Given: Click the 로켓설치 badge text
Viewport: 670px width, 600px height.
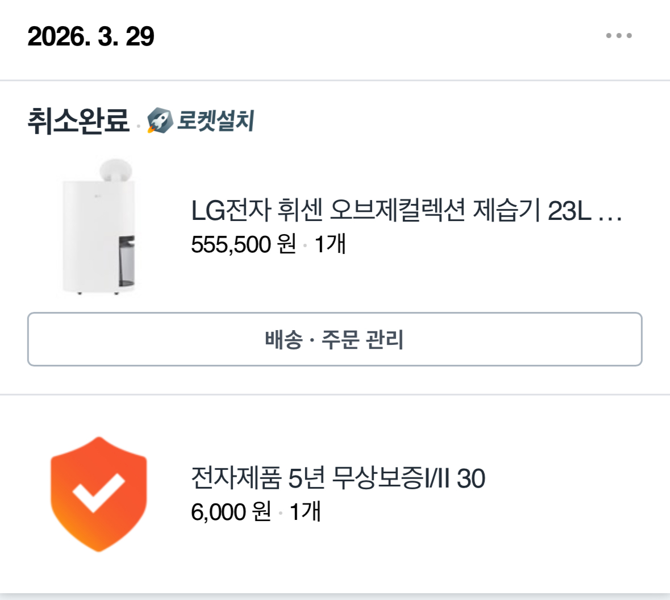Looking at the screenshot, I should (216, 121).
